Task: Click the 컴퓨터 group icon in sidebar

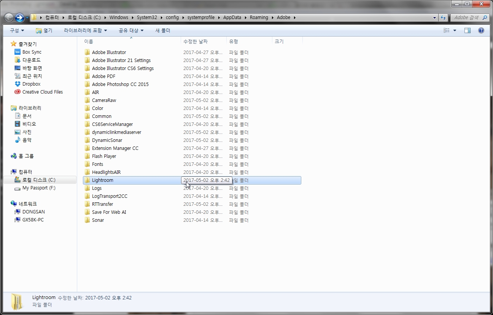Action: click(x=14, y=172)
